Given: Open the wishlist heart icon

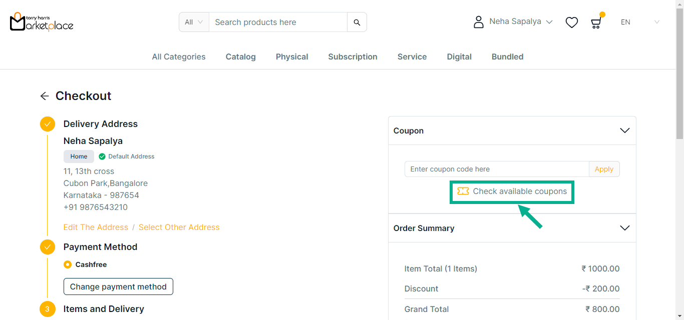Looking at the screenshot, I should pos(571,22).
